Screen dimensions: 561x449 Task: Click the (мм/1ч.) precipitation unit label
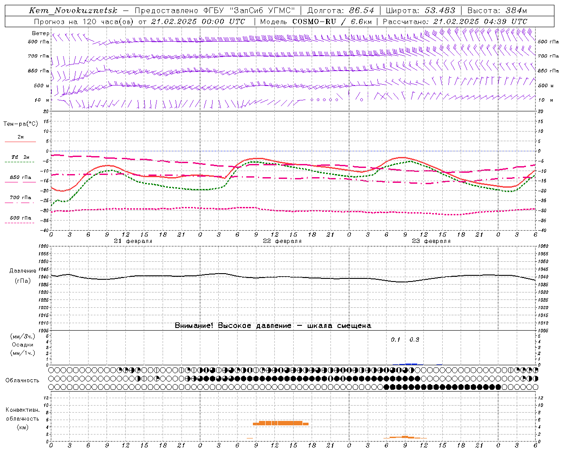[x=22, y=353]
